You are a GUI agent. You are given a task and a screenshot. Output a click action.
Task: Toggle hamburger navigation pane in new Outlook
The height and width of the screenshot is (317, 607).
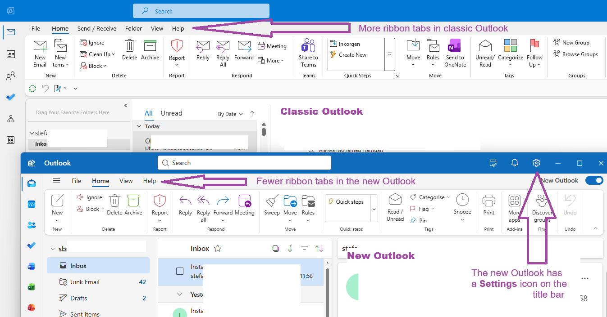click(x=56, y=181)
